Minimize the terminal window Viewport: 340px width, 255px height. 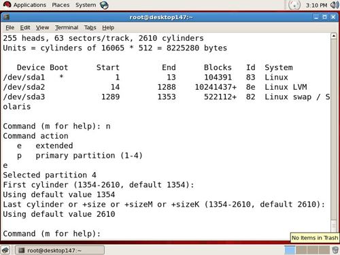coord(316,17)
